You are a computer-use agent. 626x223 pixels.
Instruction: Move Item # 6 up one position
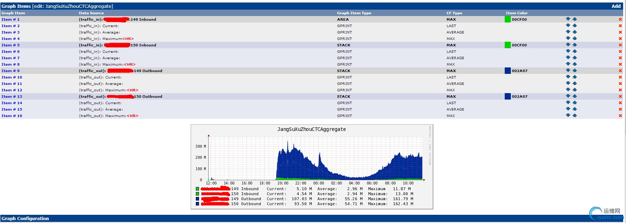coord(575,51)
